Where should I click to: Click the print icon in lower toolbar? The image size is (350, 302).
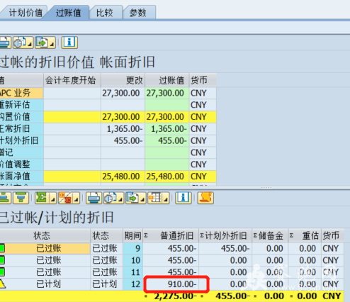(x=94, y=198)
